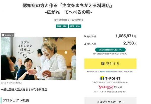Click the 2,753人 donor count
Screen dimensions: 151x104
coord(130,43)
